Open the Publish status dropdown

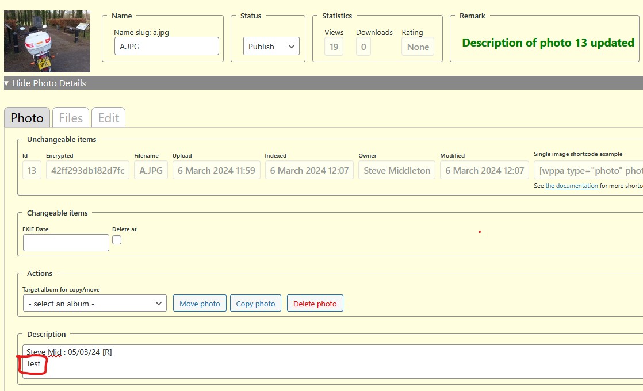(271, 47)
